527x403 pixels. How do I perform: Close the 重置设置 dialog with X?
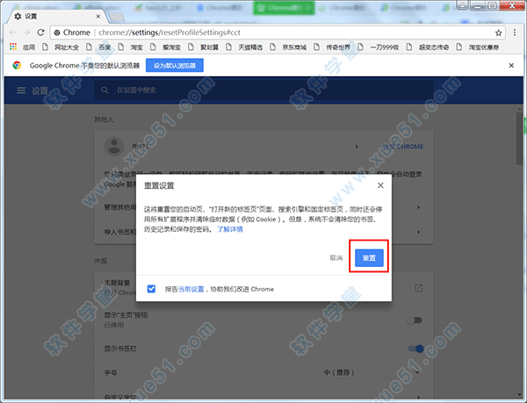coord(380,185)
